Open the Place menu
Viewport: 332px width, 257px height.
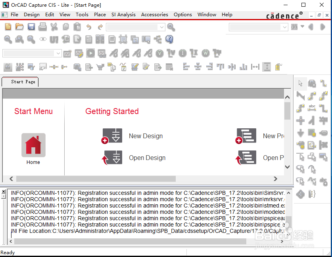pyautogui.click(x=100, y=15)
